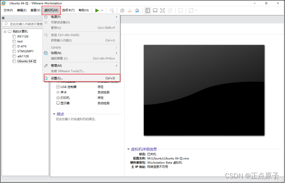This screenshot has height=183, width=285.
Task: Click the settings icon beside 设置(S)
Action: click(x=46, y=78)
